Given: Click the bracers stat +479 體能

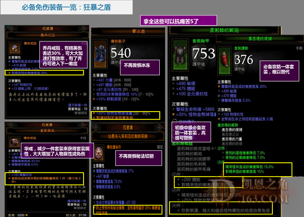Looking at the screenshot, I should [x=229, y=96].
